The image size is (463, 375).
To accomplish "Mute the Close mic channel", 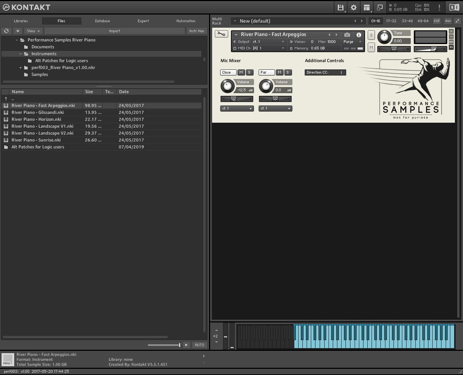I will [241, 72].
